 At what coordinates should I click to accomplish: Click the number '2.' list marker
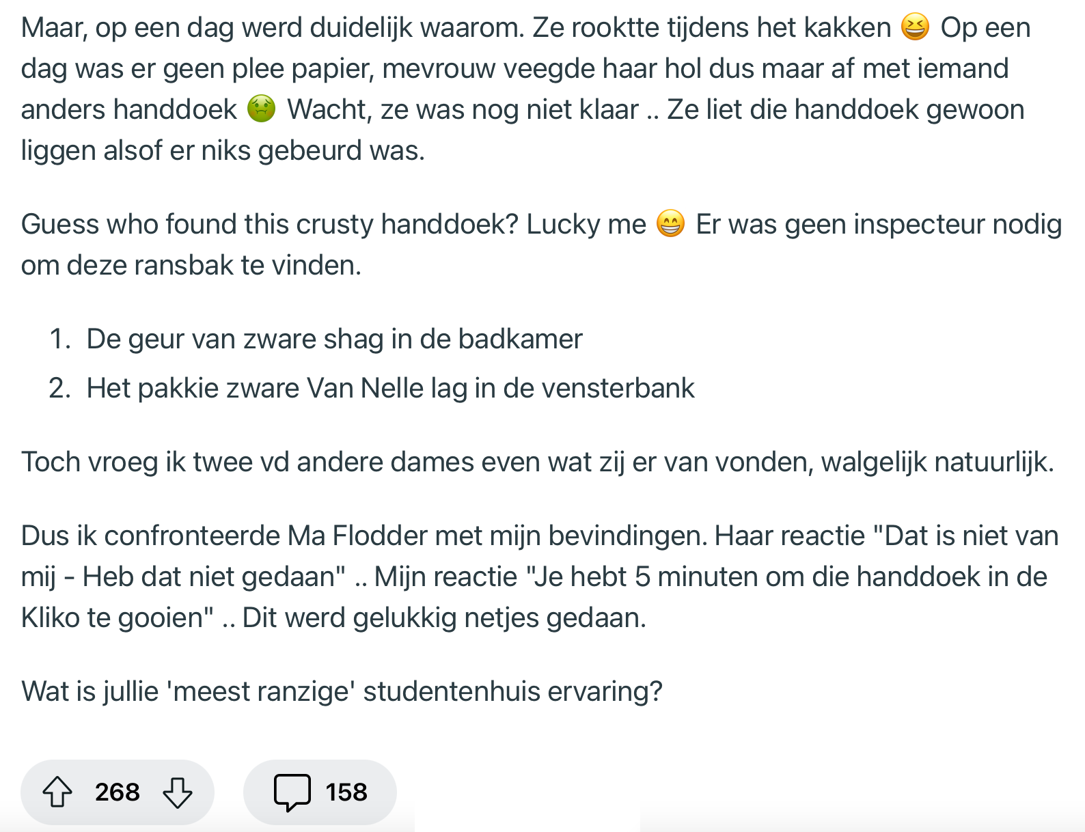point(60,388)
